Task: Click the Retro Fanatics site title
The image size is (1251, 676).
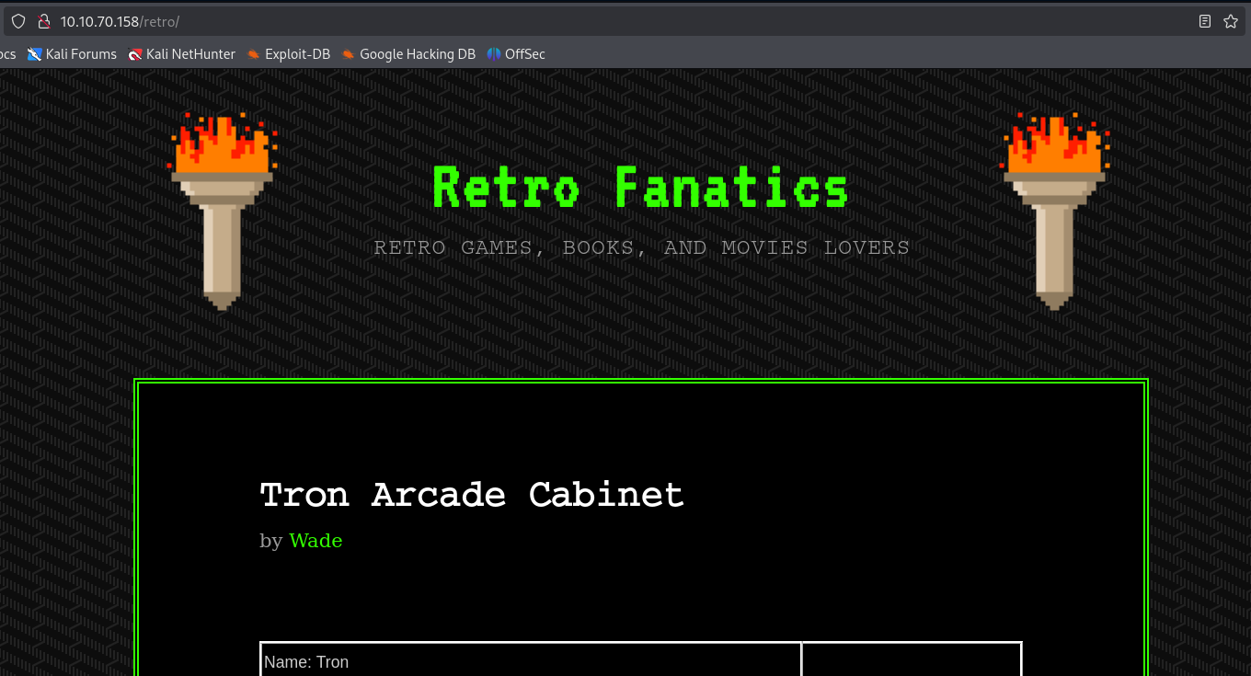Action: 640,188
